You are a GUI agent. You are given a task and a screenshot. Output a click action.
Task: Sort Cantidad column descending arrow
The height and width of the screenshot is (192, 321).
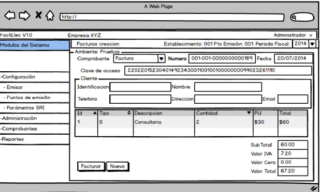(x=249, y=113)
